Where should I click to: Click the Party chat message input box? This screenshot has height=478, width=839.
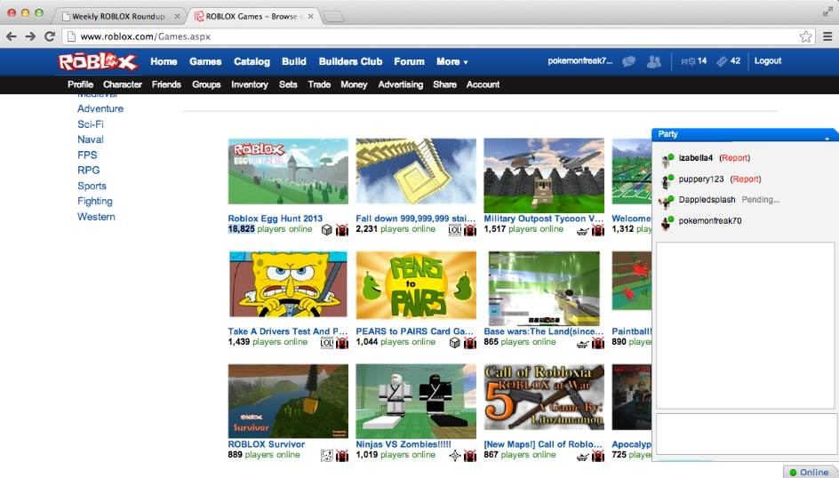coord(746,434)
